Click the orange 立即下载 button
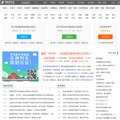120x120 pixels. [x=105, y=37]
